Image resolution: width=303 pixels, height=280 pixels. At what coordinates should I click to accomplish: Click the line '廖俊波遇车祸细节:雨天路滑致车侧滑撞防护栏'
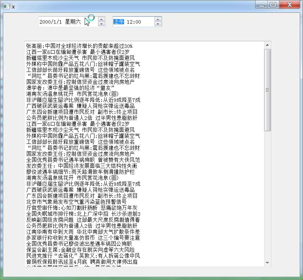[x=80, y=172]
